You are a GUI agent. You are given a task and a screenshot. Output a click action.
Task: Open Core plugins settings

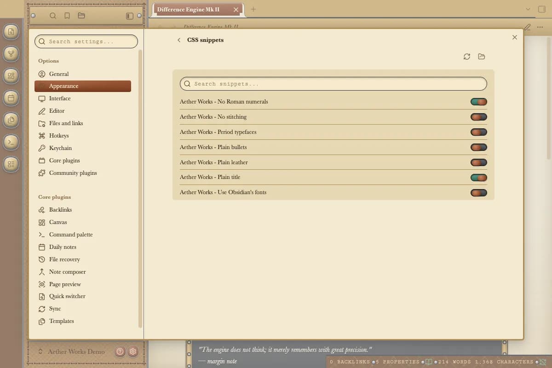(x=83, y=161)
